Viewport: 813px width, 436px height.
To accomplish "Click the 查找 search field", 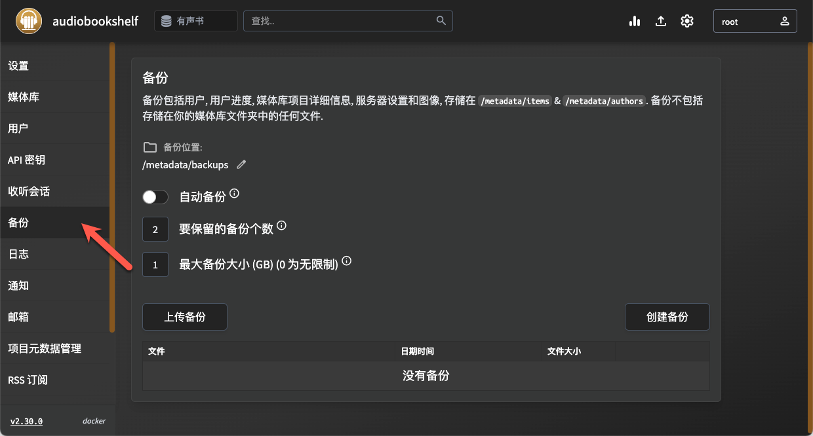I will [348, 21].
